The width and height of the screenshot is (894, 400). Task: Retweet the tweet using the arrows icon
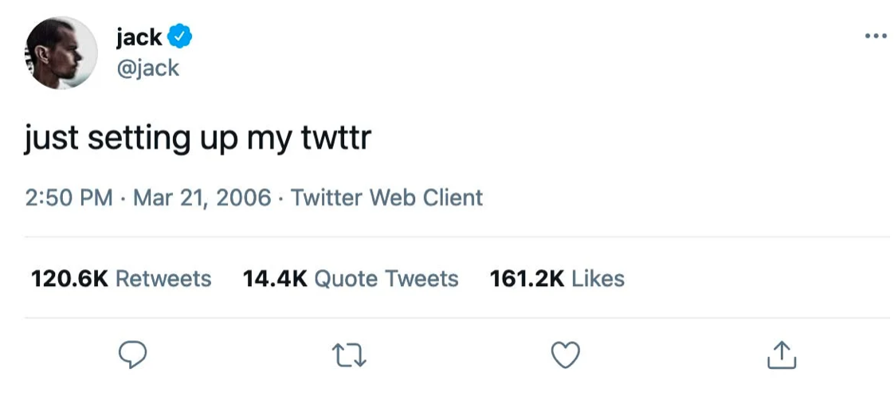point(350,355)
